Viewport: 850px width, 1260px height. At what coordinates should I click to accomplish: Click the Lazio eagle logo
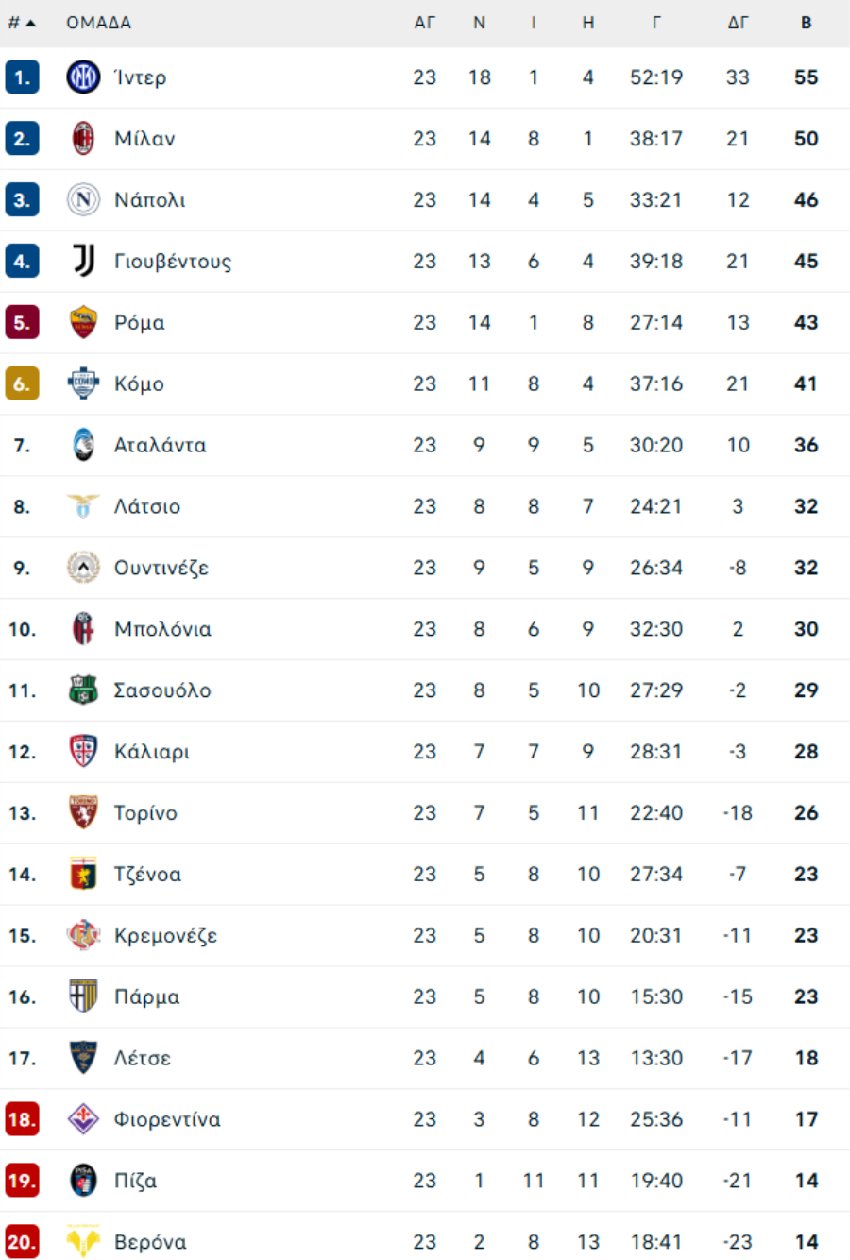pyautogui.click(x=83, y=506)
